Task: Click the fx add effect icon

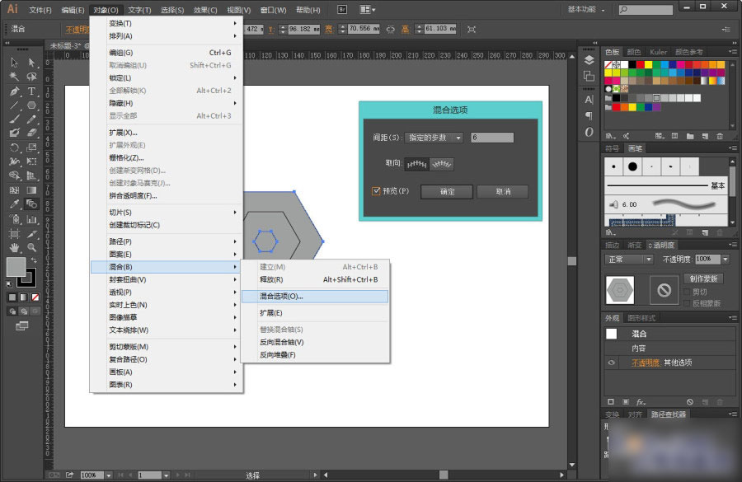Action: point(641,401)
